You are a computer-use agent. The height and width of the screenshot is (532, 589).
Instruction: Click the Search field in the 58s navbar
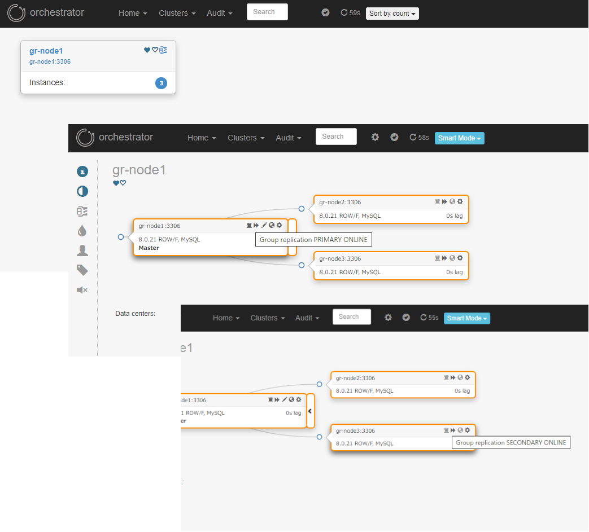pyautogui.click(x=336, y=137)
